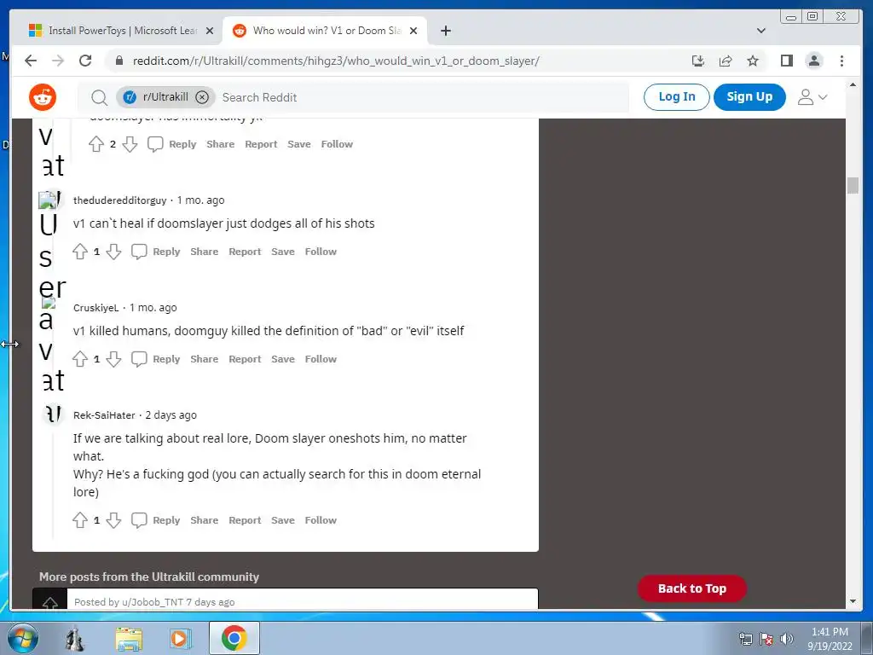Open Rek-SaiHater user profile

click(104, 415)
